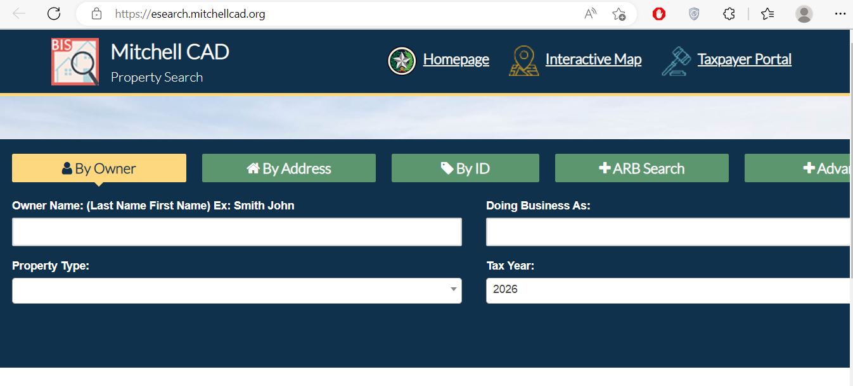Expand the Property Type dropdown
This screenshot has height=386, width=853.
click(236, 290)
